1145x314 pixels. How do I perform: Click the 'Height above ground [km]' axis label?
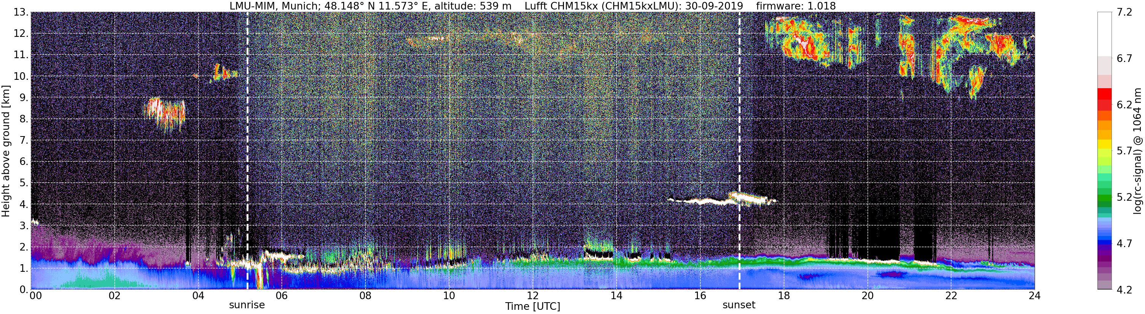click(6, 151)
